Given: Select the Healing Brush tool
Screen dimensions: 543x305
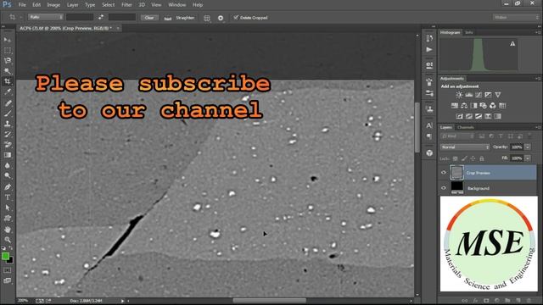Looking at the screenshot, I should (x=8, y=103).
